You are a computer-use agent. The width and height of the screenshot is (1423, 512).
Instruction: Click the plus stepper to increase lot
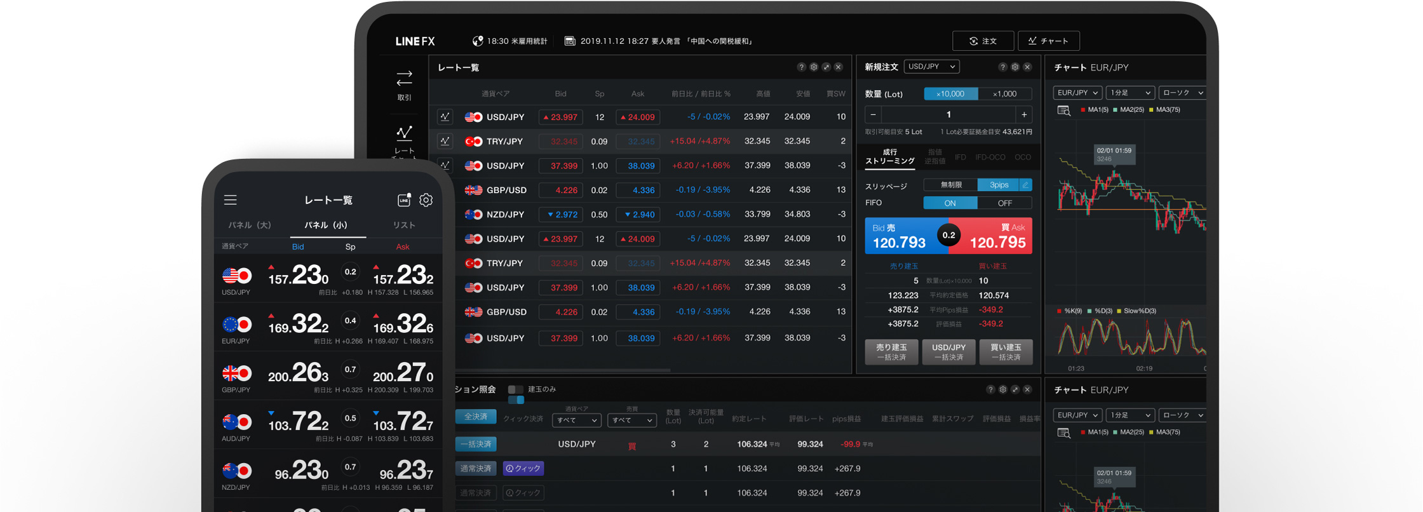(x=1024, y=115)
